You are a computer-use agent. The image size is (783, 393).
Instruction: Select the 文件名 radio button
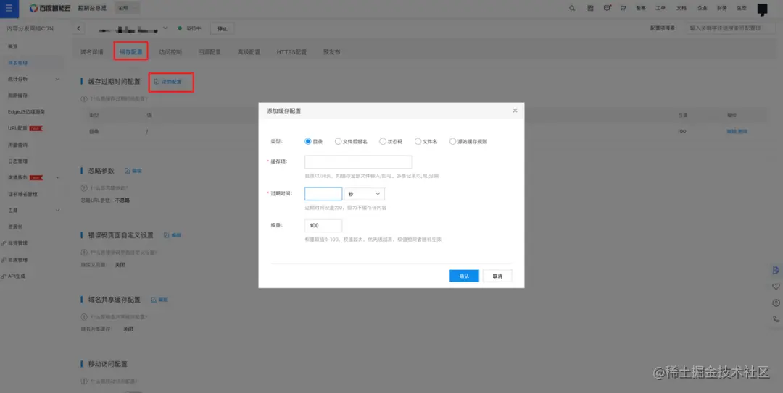418,142
